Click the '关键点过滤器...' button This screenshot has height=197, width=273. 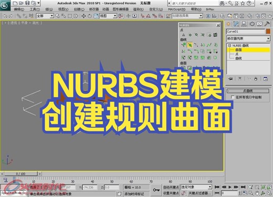199,193
